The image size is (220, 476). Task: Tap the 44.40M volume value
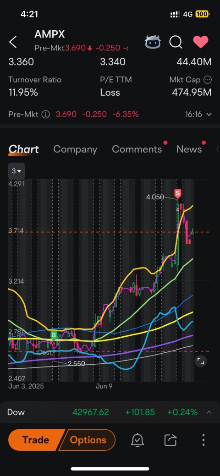pos(194,62)
